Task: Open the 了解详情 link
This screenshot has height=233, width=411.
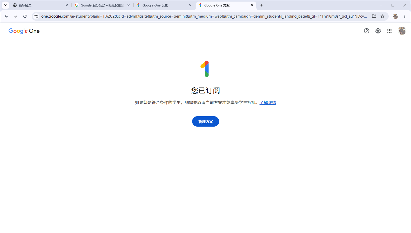Action: 268,103
